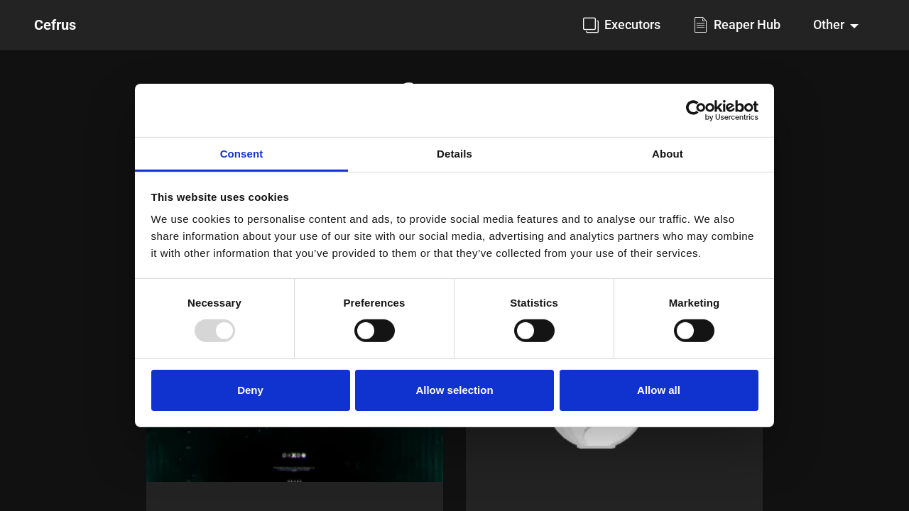Open the About tab
This screenshot has height=511, width=909.
click(x=668, y=154)
